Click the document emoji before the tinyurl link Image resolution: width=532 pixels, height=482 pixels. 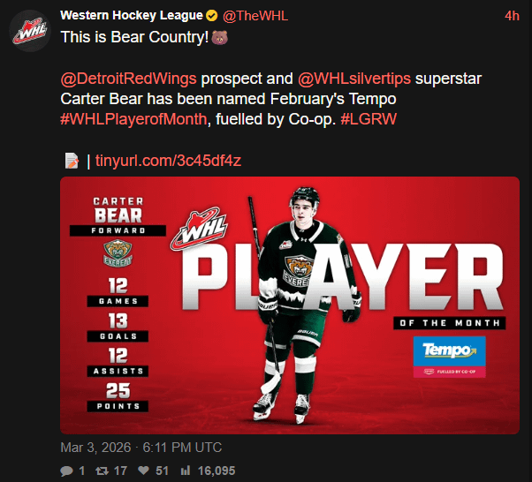click(x=72, y=161)
